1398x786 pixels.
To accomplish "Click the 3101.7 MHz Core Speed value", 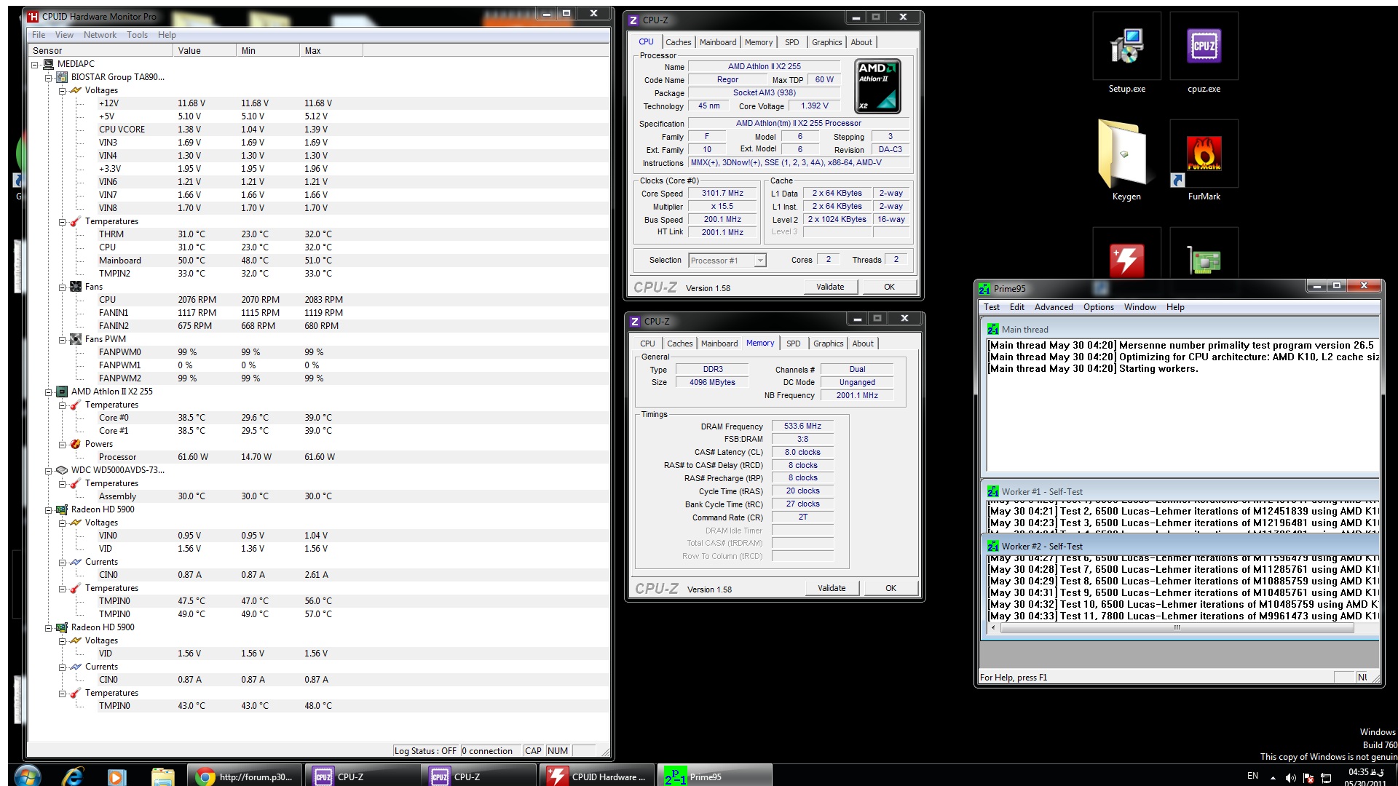I will click(722, 194).
